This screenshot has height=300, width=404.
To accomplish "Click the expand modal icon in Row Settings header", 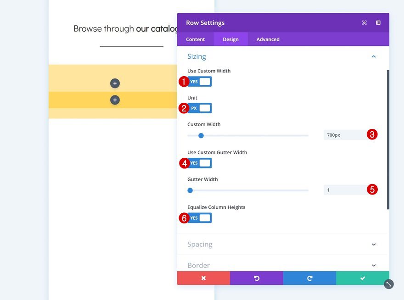I will (364, 22).
